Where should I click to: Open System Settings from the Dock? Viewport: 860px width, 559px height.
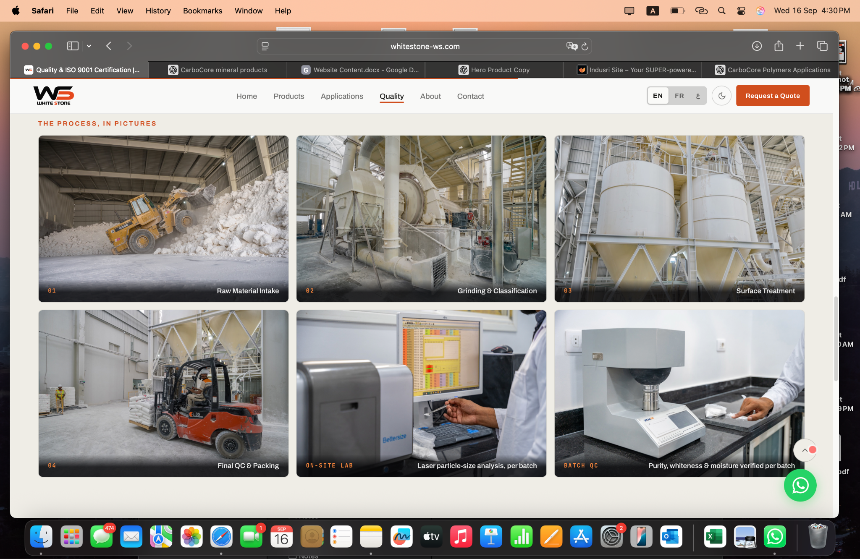pyautogui.click(x=611, y=536)
